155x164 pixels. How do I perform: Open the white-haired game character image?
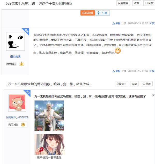point(49,116)
